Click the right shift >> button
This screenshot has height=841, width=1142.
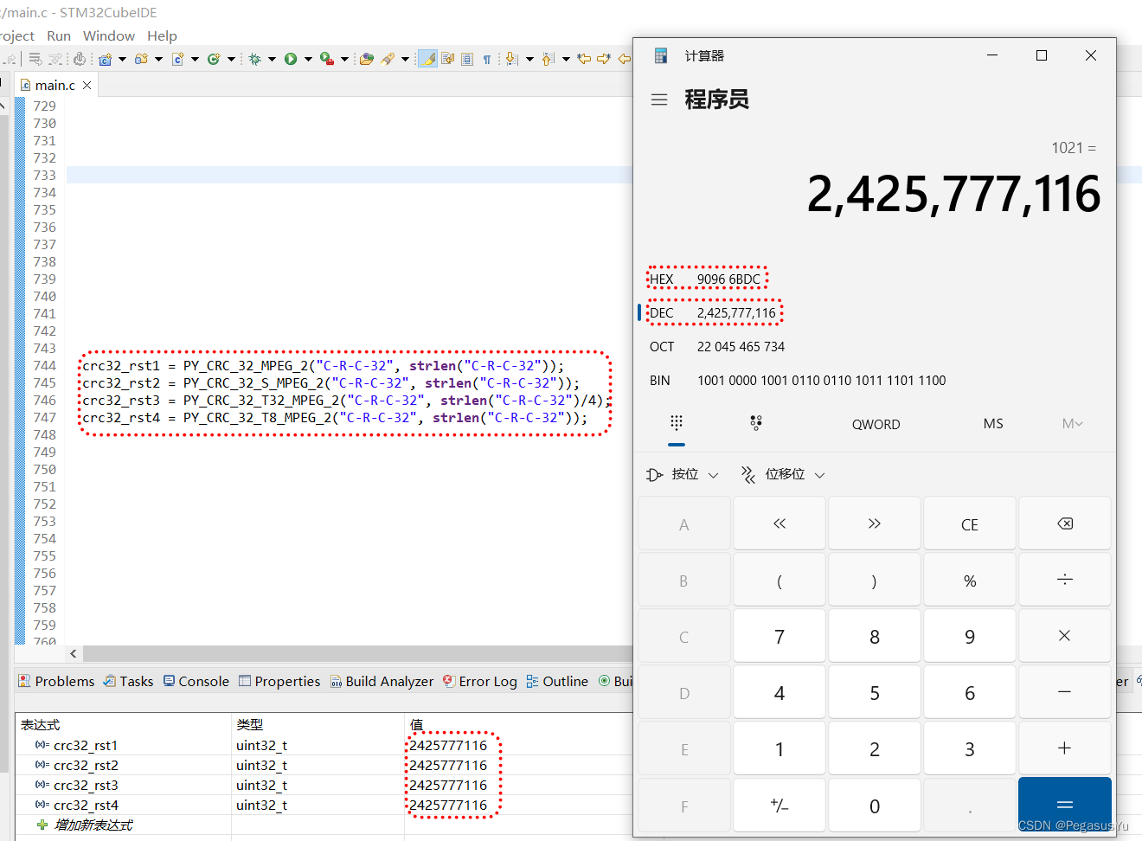point(875,523)
